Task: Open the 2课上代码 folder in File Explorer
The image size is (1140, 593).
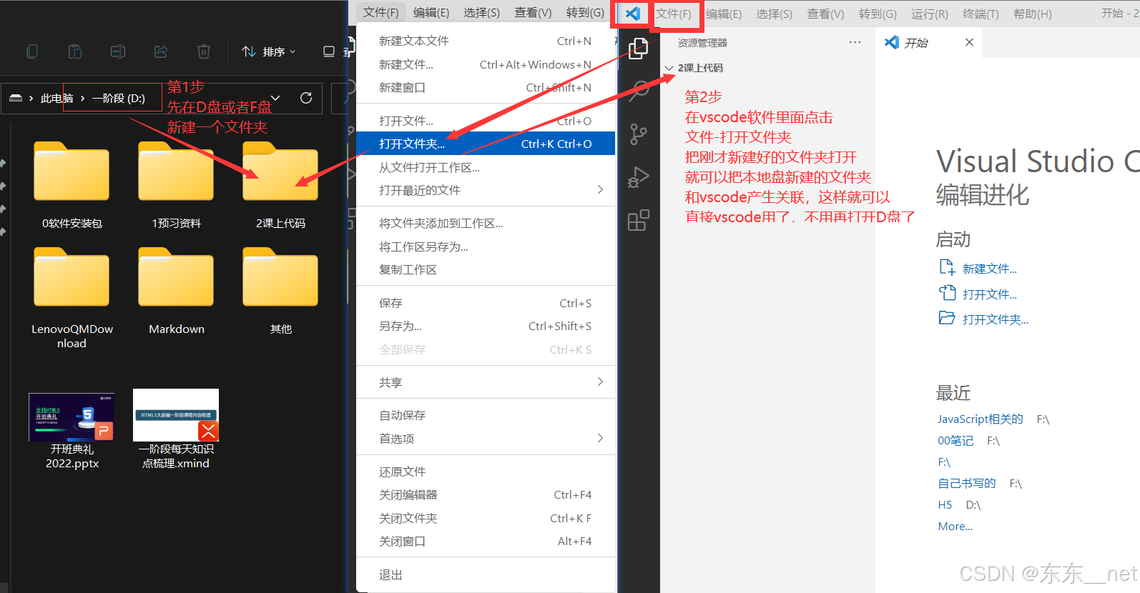Action: coord(280,186)
